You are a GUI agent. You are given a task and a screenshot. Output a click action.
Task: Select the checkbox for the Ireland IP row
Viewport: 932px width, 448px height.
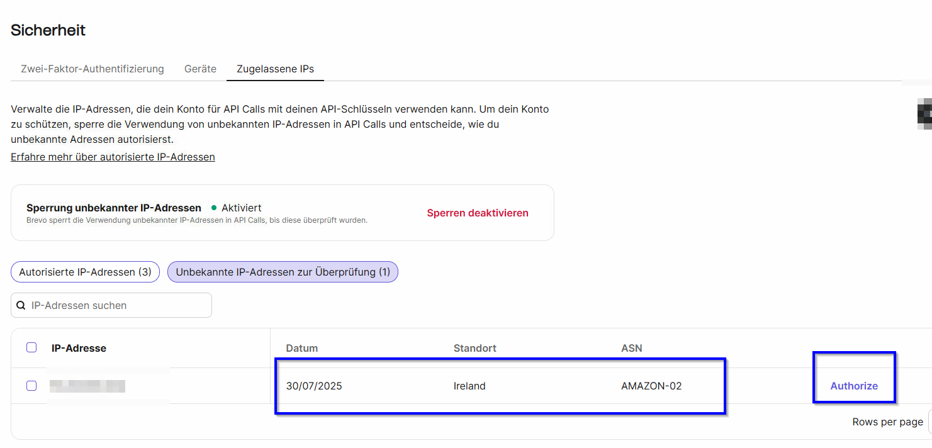click(31, 386)
